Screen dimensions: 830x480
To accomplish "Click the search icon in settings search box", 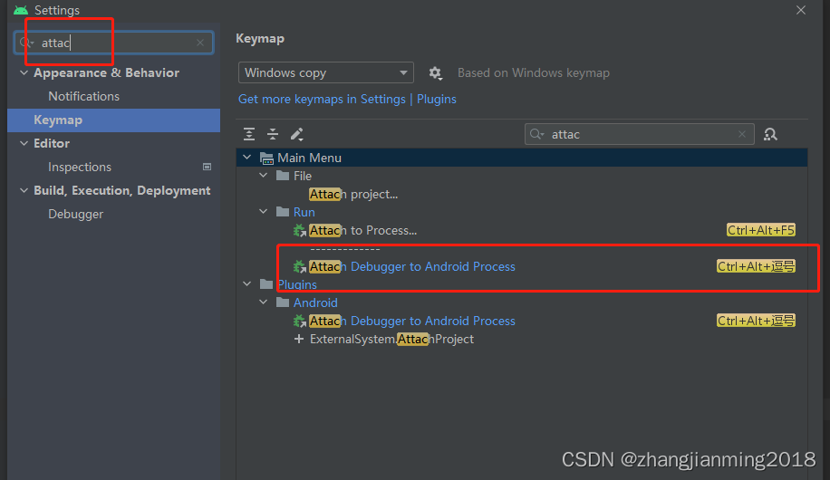I will coord(26,43).
